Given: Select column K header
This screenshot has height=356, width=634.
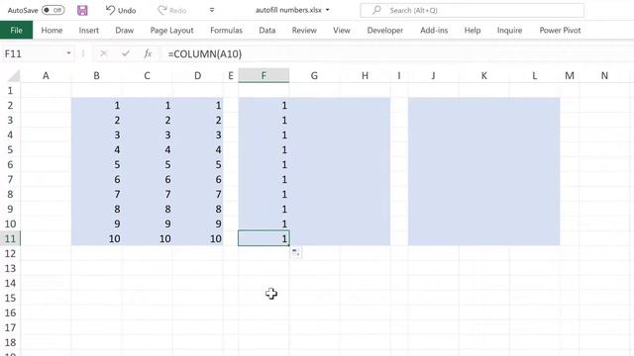Looking at the screenshot, I should pos(484,75).
